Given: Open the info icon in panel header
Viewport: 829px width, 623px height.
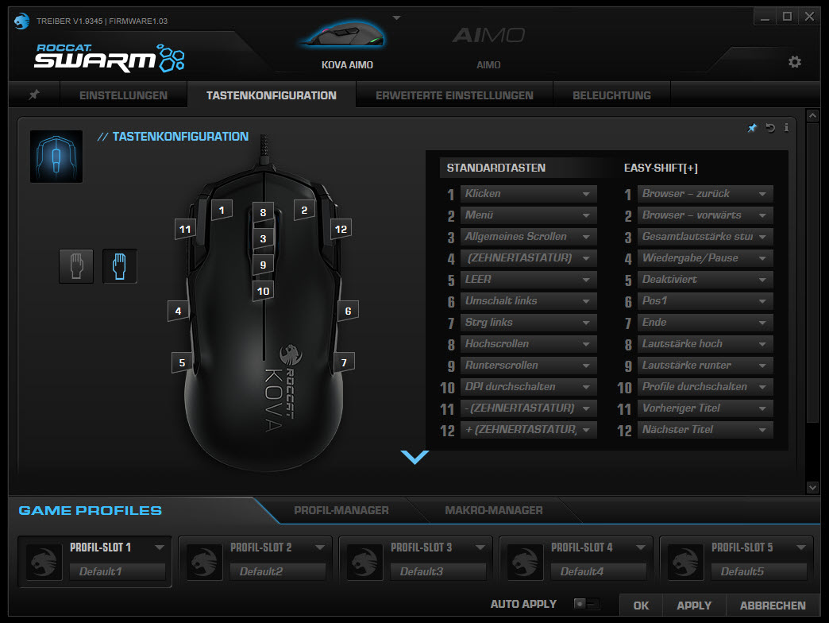Looking at the screenshot, I should [x=786, y=127].
